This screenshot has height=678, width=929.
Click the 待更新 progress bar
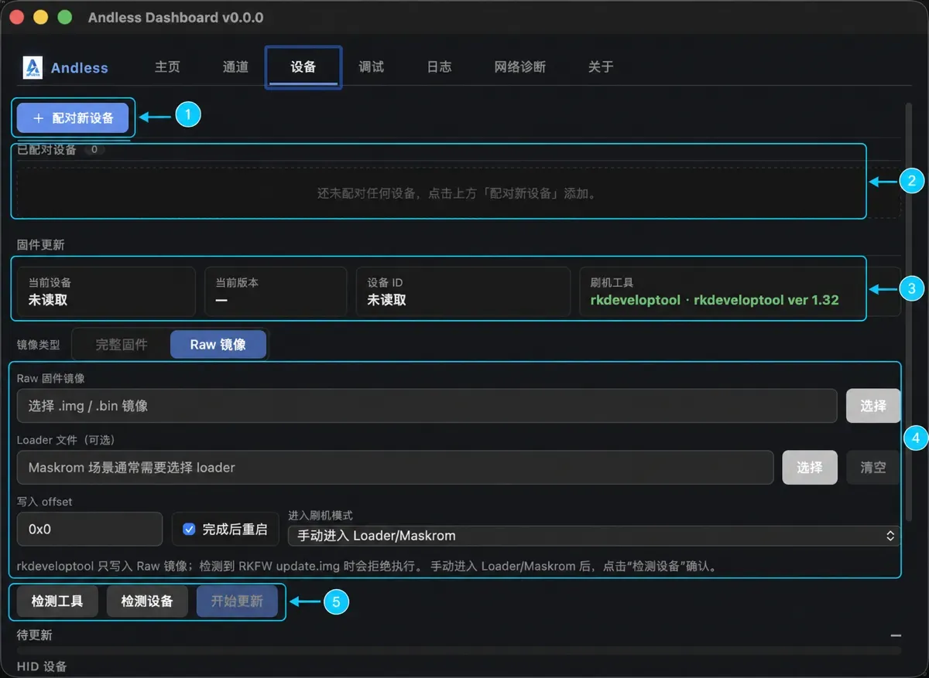click(x=459, y=651)
